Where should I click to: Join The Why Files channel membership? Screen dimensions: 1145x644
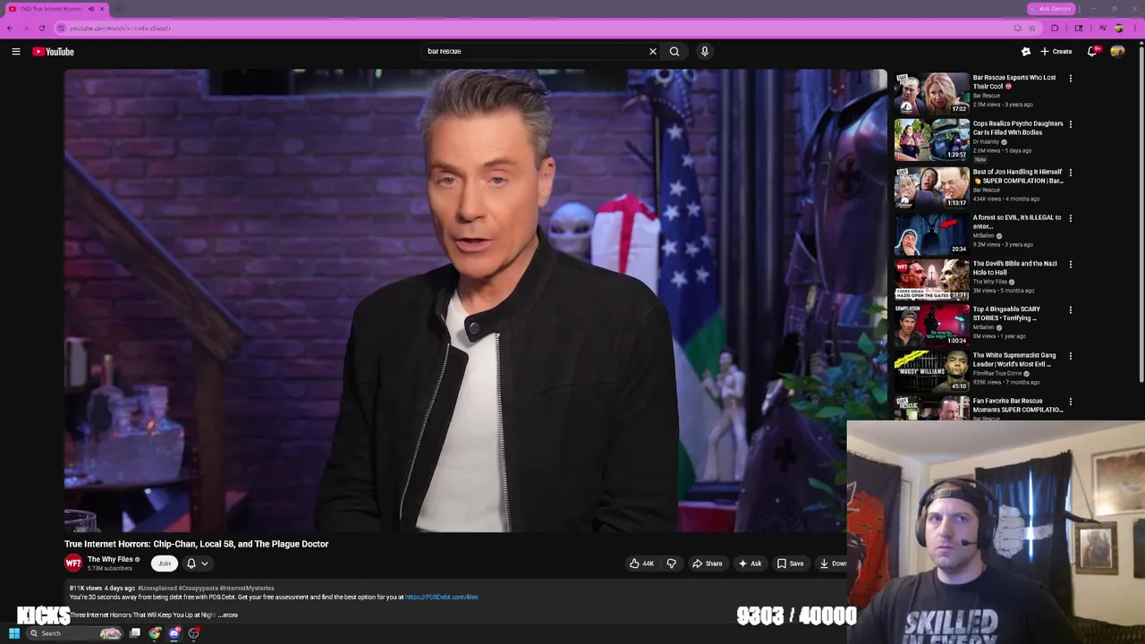[165, 563]
